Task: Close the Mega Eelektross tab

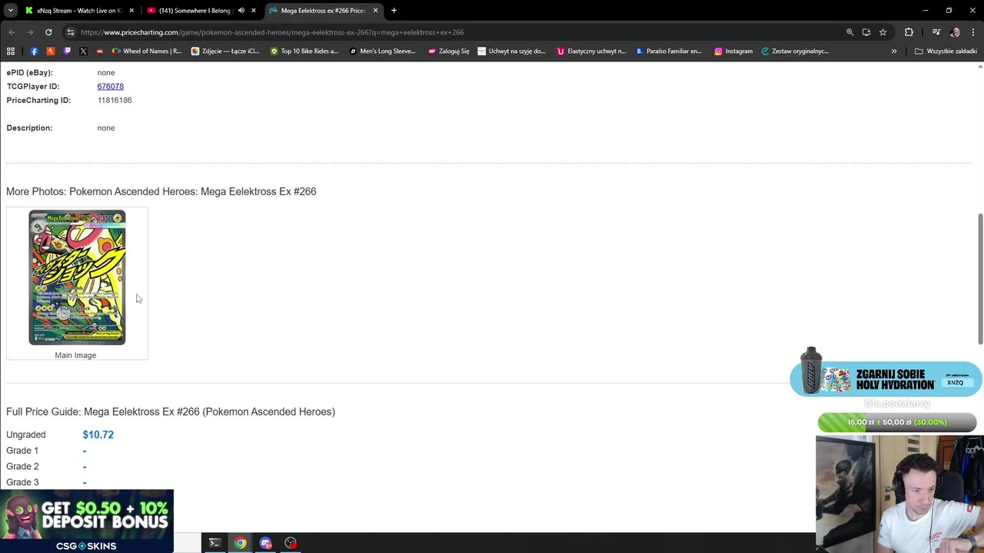Action: point(375,11)
